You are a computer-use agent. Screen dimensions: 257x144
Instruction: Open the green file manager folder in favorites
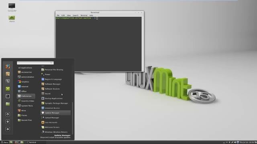pyautogui.click(x=8, y=104)
